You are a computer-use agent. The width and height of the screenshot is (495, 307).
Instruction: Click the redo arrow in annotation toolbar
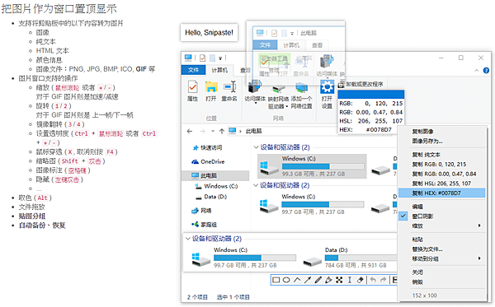[383, 280]
